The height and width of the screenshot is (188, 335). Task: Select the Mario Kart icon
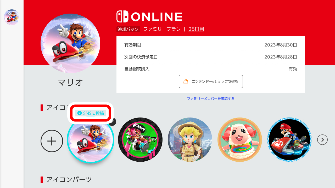coord(289,140)
